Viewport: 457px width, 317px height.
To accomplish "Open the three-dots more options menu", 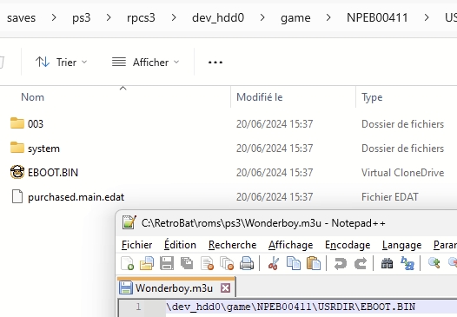I will (215, 62).
